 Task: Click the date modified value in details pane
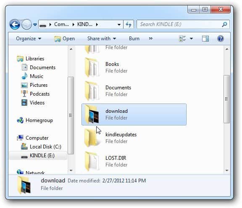tap(124, 181)
